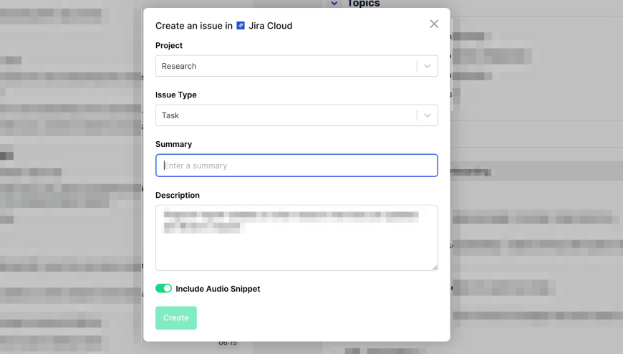Click the Jira Cloud logo icon
Viewport: 623px width, 354px height.
click(241, 26)
